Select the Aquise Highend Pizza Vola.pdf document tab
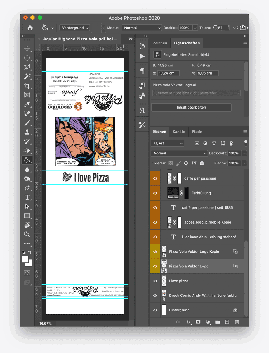This screenshot has width=269, height=353. coord(80,39)
